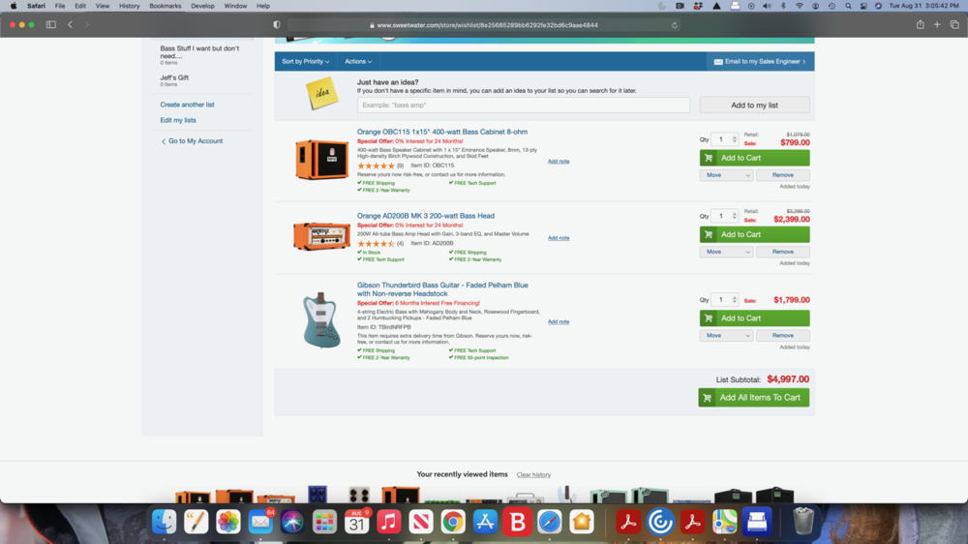968x544 pixels.
Task: Open the Develop menu
Action: click(202, 6)
